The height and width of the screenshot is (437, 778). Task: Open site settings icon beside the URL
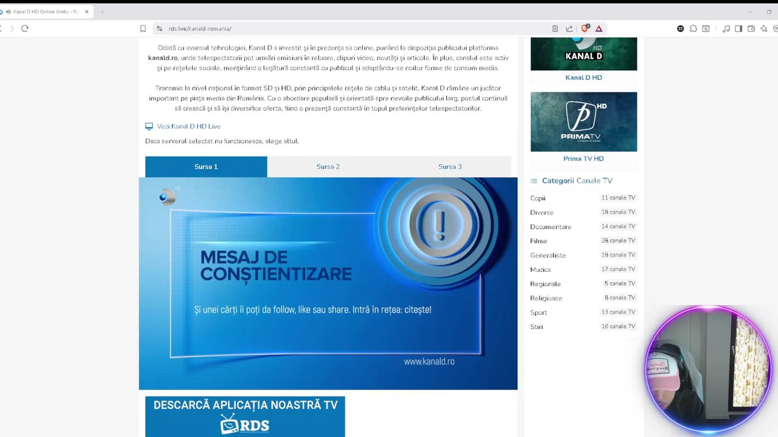(x=159, y=29)
